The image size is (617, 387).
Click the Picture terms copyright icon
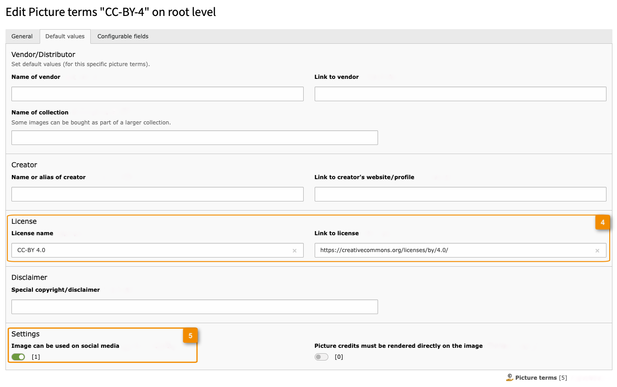point(510,377)
